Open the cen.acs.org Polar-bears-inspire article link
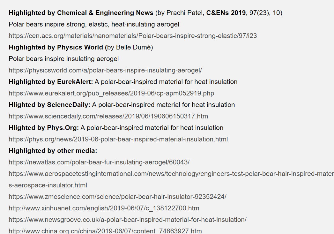 point(133,36)
